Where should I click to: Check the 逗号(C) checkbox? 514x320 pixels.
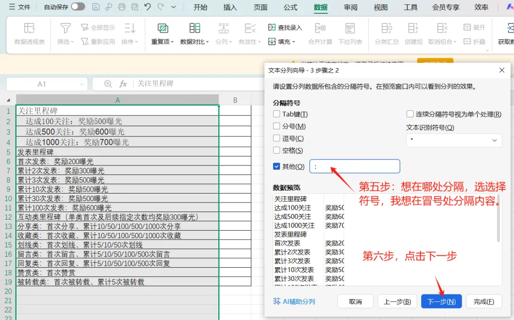(277, 138)
